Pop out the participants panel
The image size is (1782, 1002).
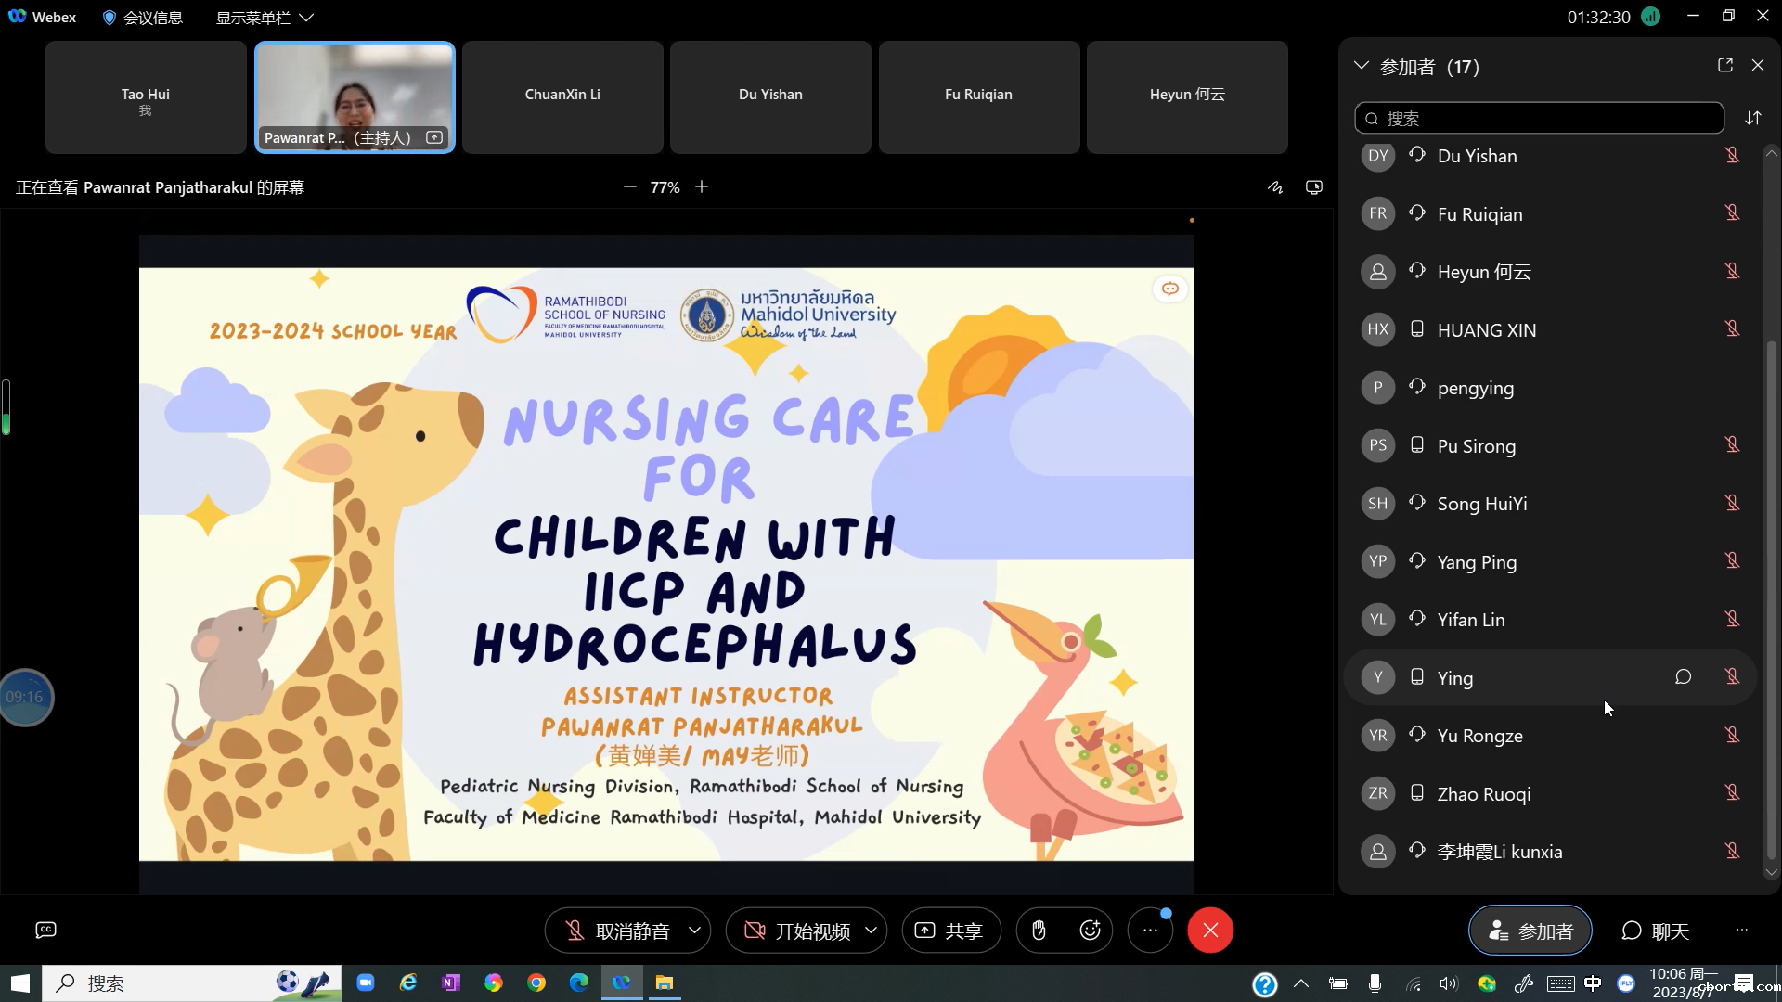[x=1724, y=65]
